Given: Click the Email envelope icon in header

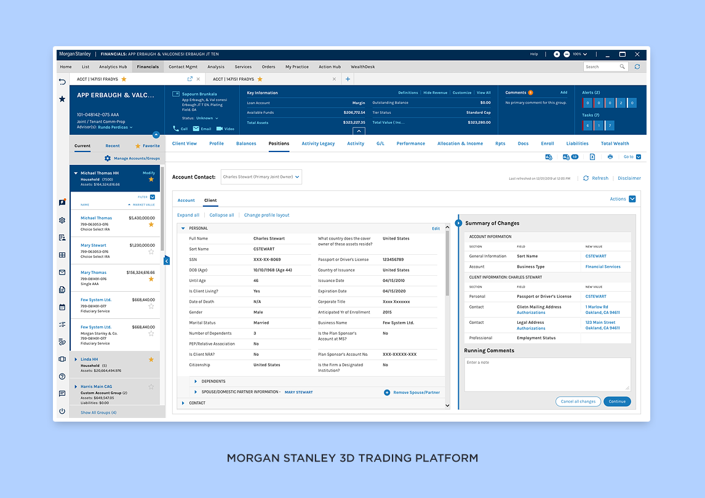Looking at the screenshot, I should click(196, 129).
